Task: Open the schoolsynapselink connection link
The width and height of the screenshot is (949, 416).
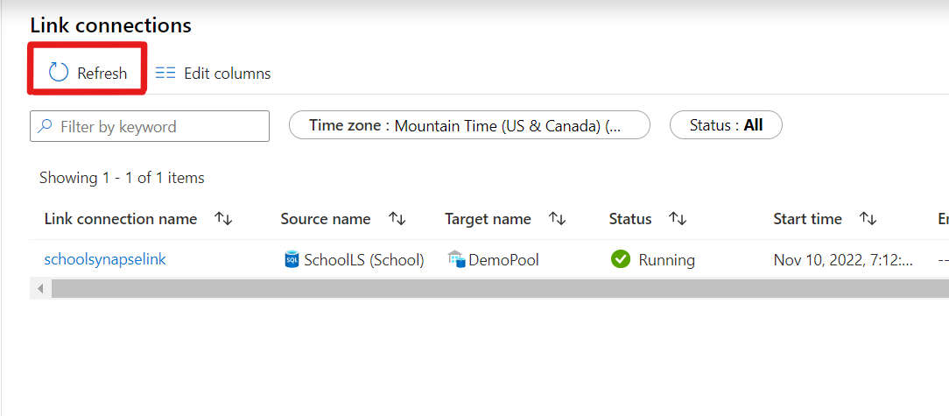Action: point(105,259)
